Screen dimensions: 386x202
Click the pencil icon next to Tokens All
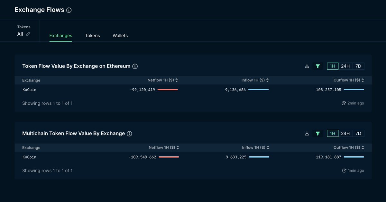tap(29, 34)
